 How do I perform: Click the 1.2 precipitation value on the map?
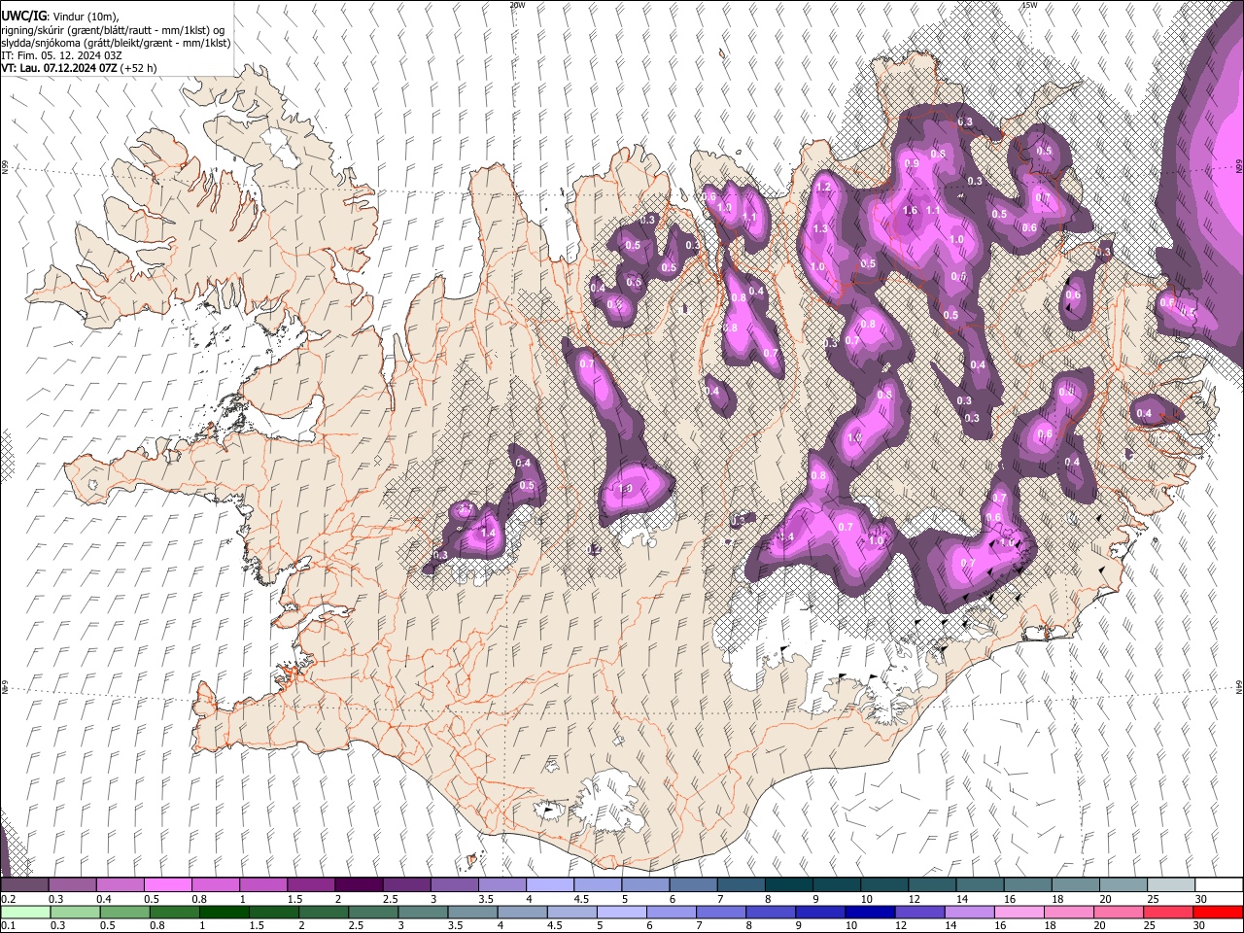[x=823, y=187]
